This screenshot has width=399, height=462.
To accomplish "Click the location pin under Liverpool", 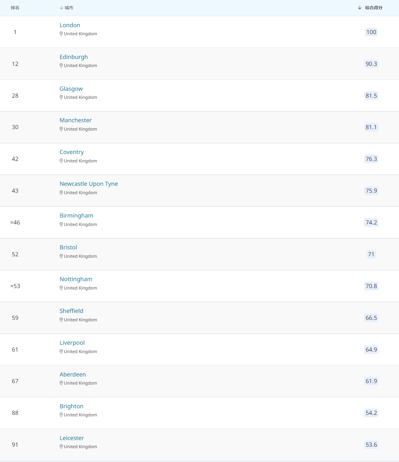I will click(61, 352).
